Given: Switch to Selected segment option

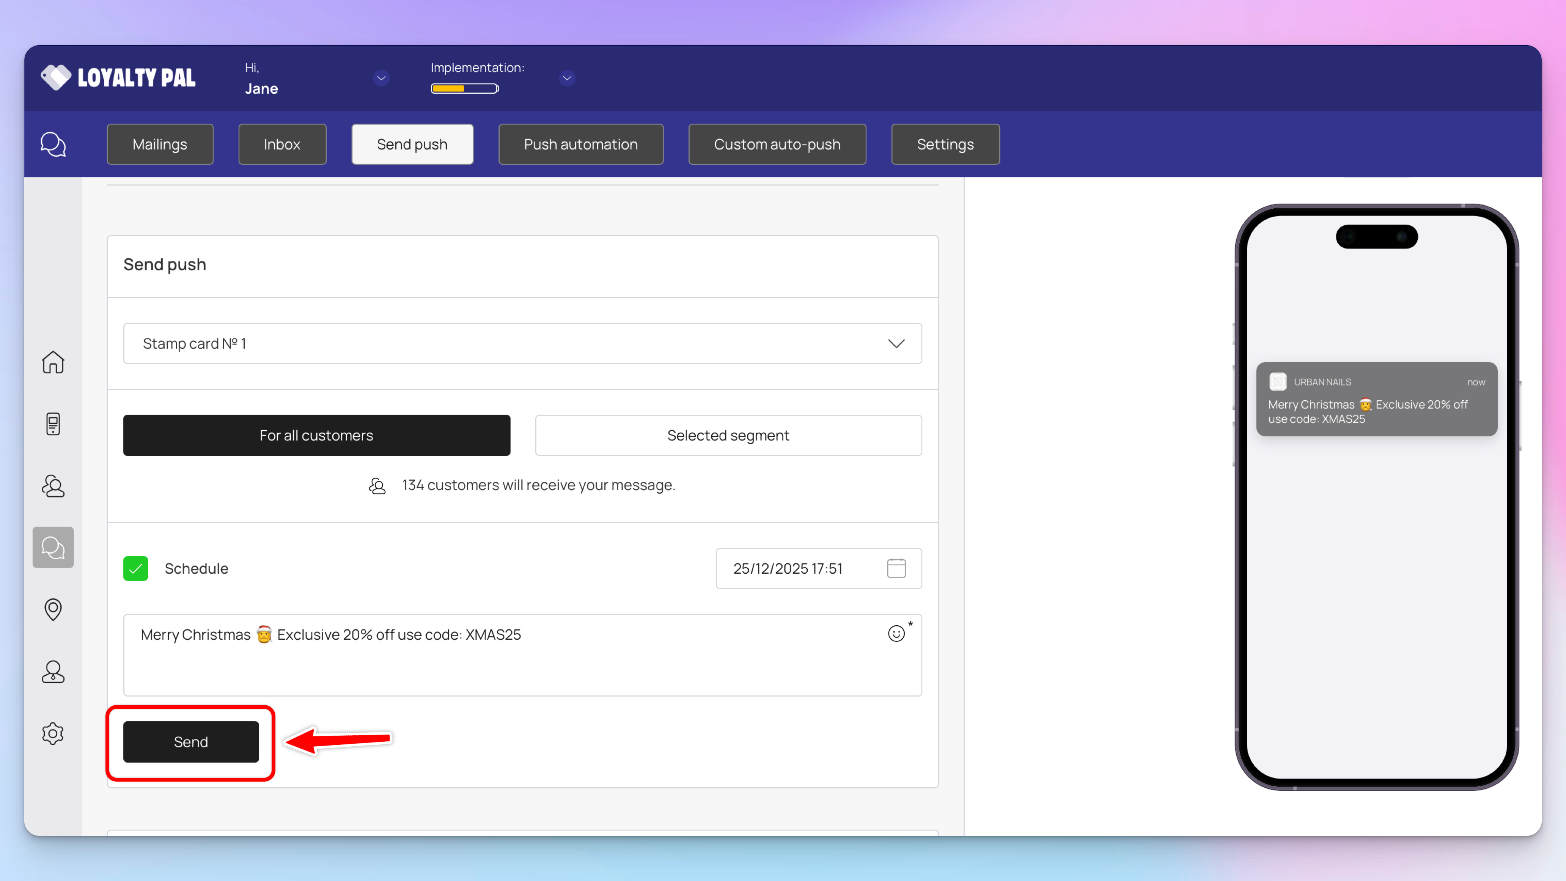Looking at the screenshot, I should pos(728,435).
